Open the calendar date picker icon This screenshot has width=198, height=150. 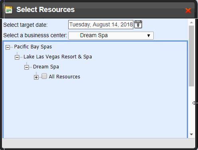click(x=138, y=24)
